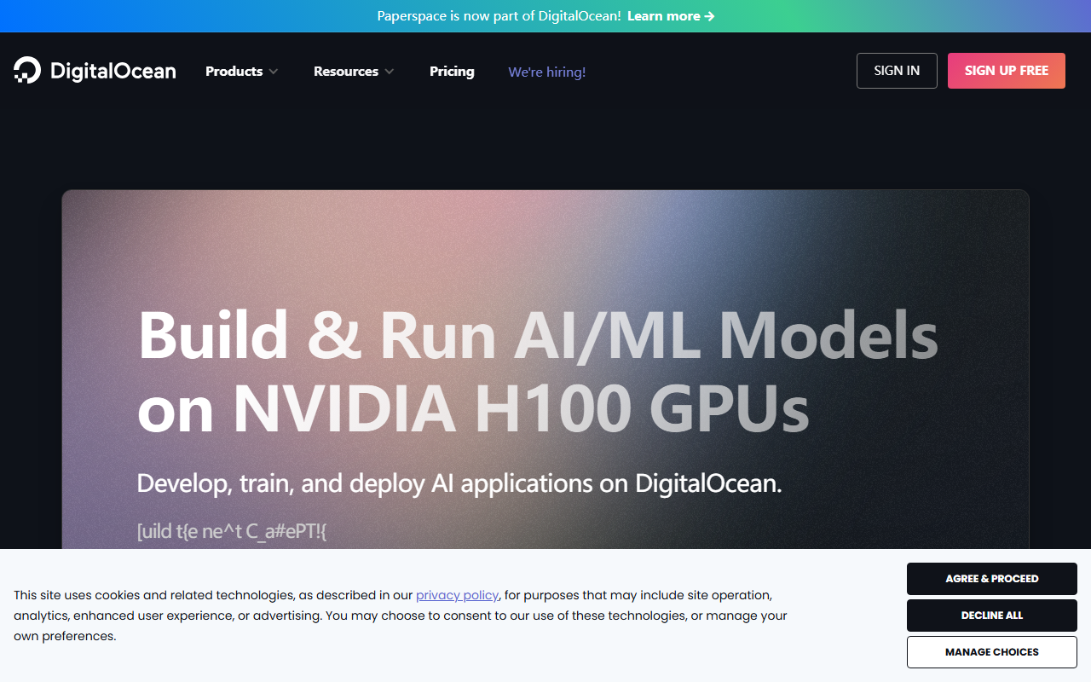
Task: Click the DigitalOcean logo icon
Action: [27, 71]
